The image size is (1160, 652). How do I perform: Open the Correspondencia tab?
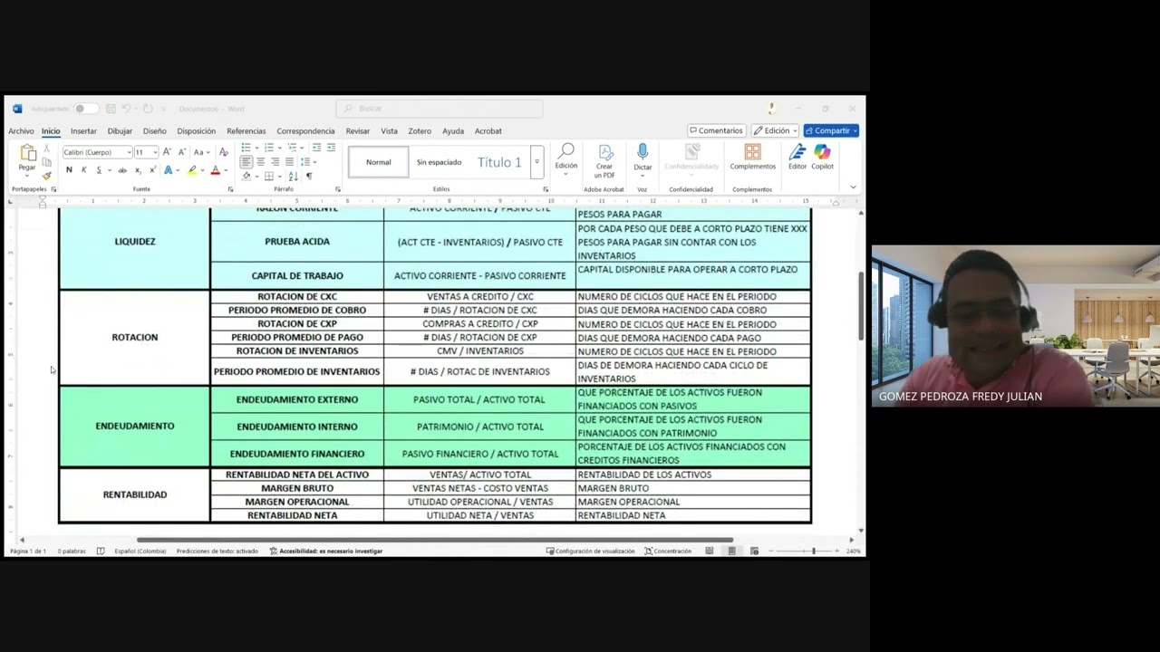[x=305, y=131]
